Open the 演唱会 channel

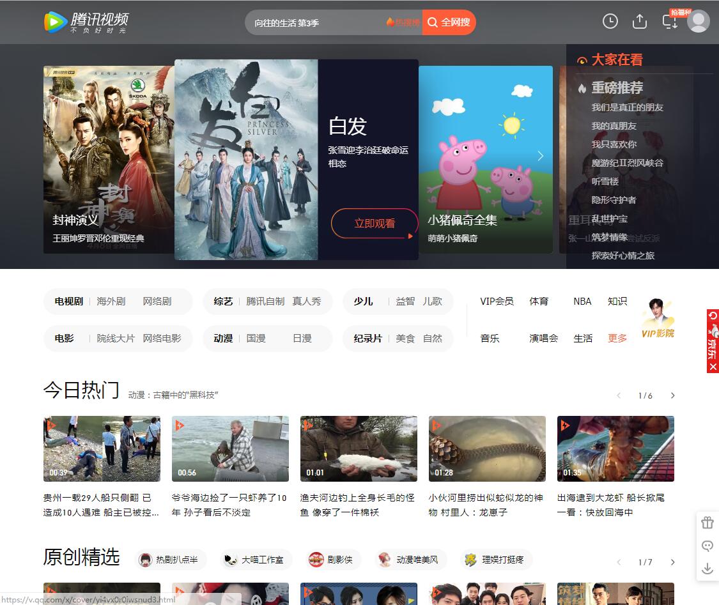(544, 338)
